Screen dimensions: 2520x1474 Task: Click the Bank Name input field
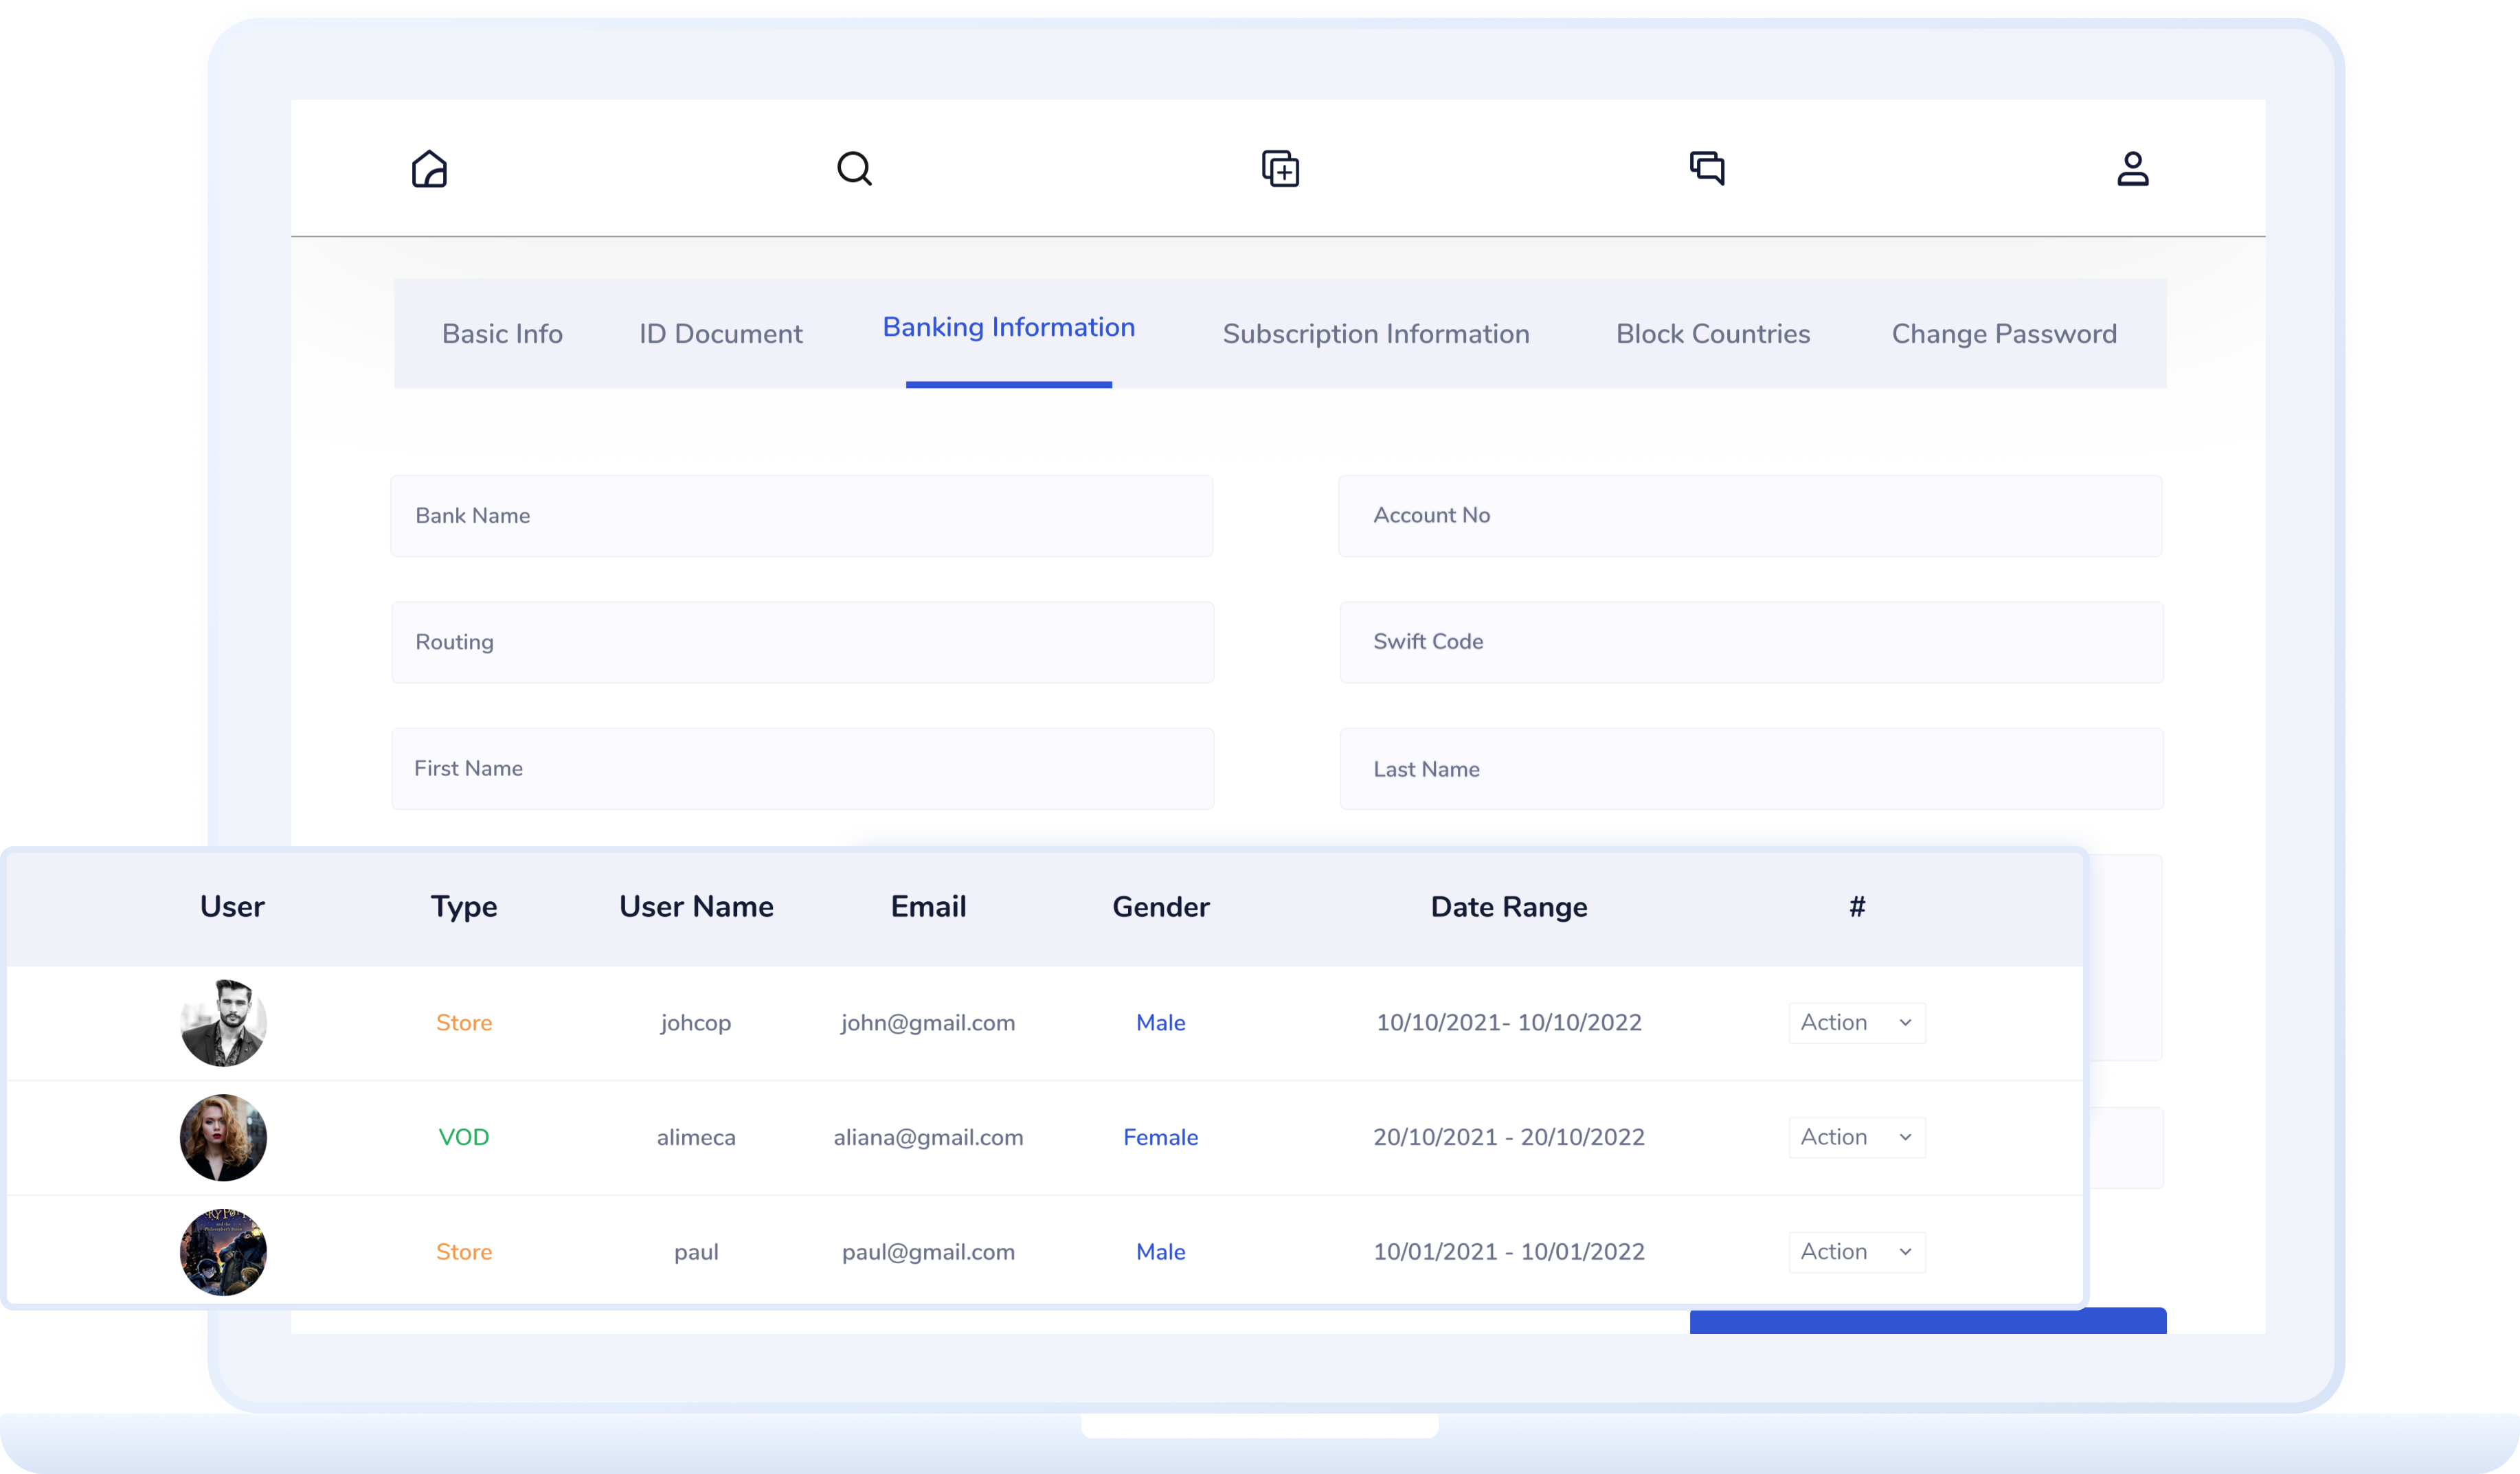[801, 516]
